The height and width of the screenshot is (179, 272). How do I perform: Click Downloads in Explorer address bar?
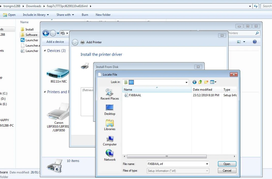coord(34,6)
